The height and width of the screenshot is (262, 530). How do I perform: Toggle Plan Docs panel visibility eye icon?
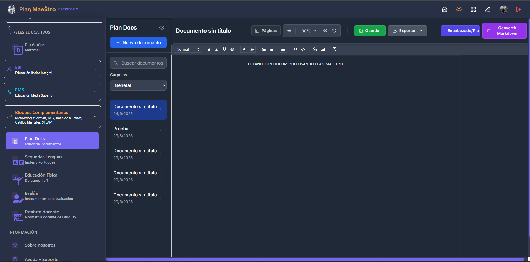tap(162, 28)
